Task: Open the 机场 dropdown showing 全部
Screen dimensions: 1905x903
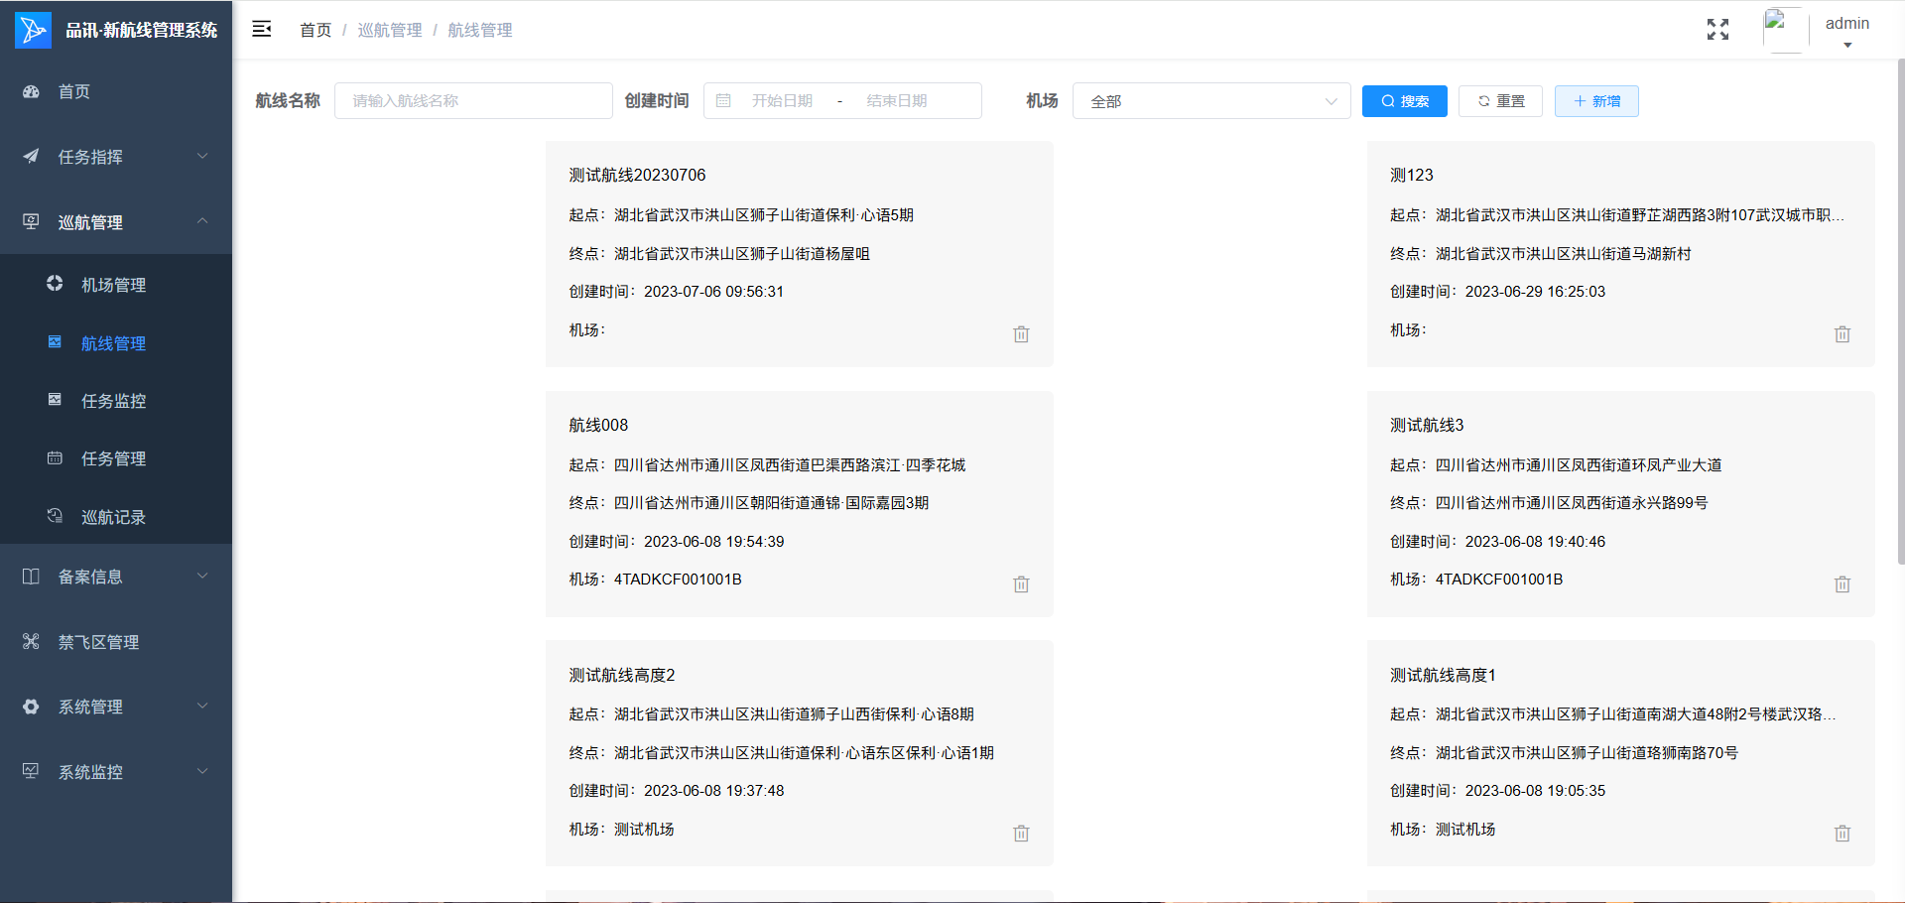Action: [x=1211, y=101]
